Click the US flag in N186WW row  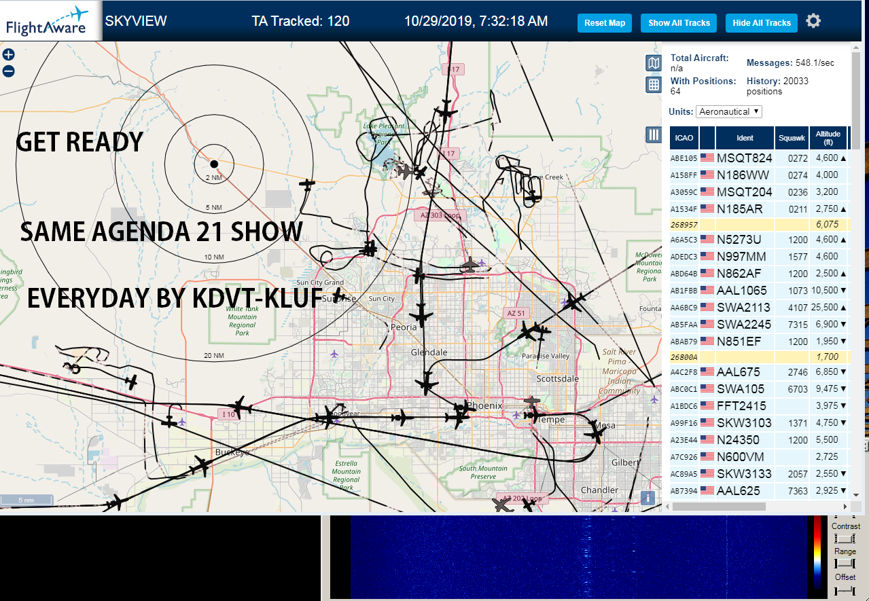(x=707, y=175)
